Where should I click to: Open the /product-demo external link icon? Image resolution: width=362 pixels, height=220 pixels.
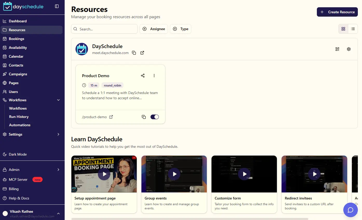click(x=111, y=117)
